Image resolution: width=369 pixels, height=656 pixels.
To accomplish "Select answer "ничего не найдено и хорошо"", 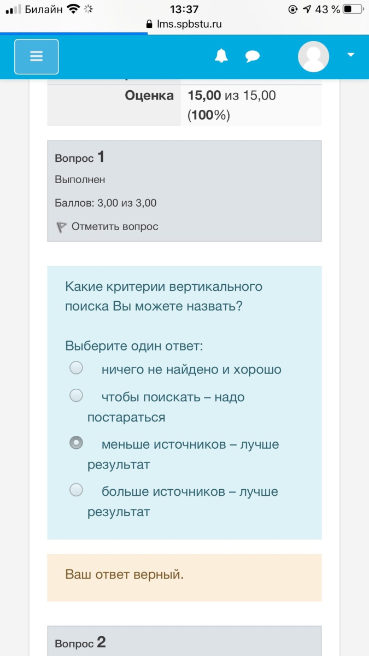I will tap(76, 368).
